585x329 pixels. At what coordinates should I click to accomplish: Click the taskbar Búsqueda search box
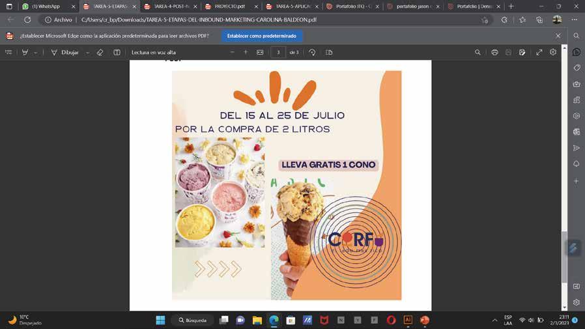(x=193, y=320)
